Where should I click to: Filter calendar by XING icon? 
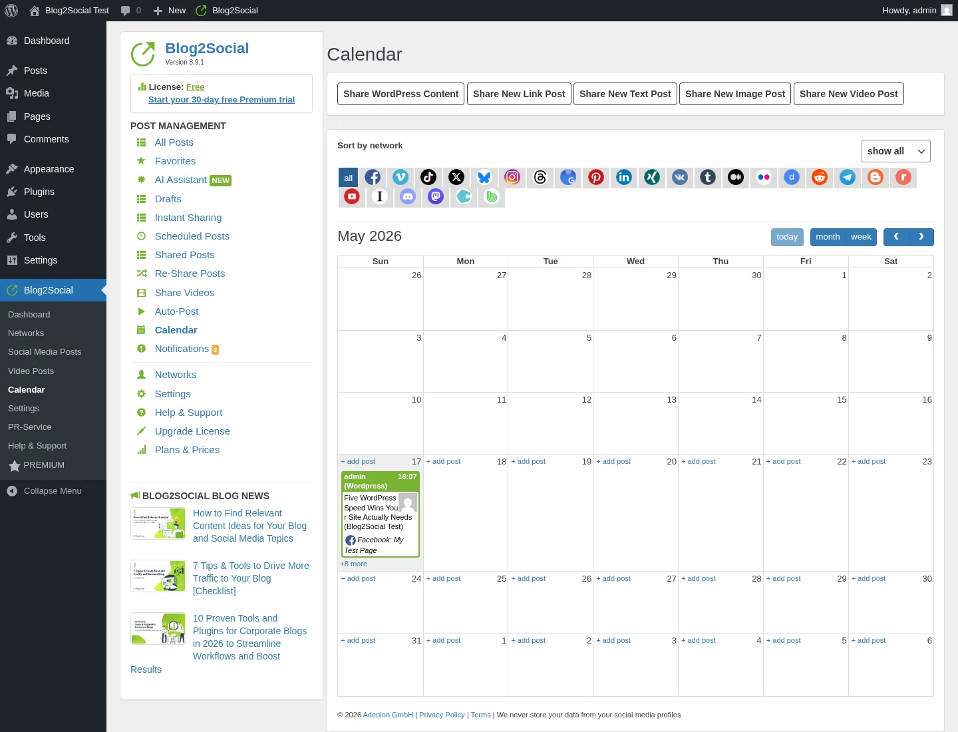(x=652, y=177)
